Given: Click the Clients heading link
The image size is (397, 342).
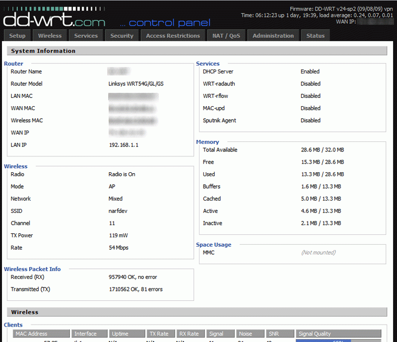Looking at the screenshot, I should click(13, 325).
